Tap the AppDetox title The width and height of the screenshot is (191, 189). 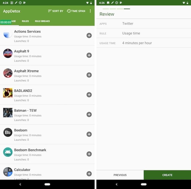click(12, 11)
